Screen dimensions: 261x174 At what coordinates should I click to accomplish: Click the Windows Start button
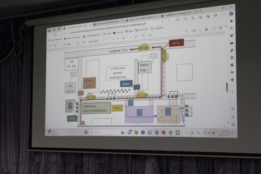pos(86,132)
